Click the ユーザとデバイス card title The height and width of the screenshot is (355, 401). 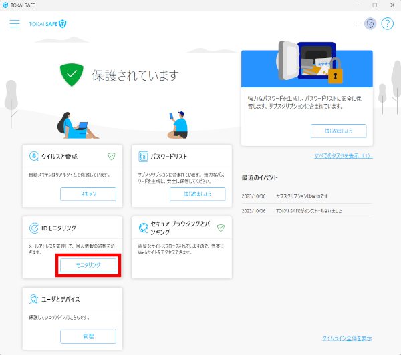(61, 300)
